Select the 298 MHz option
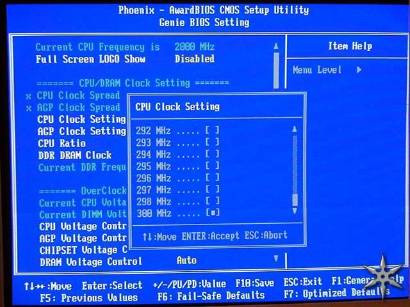The width and height of the screenshot is (410, 307). click(x=177, y=201)
